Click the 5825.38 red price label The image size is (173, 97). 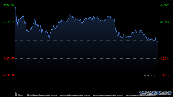8,58
